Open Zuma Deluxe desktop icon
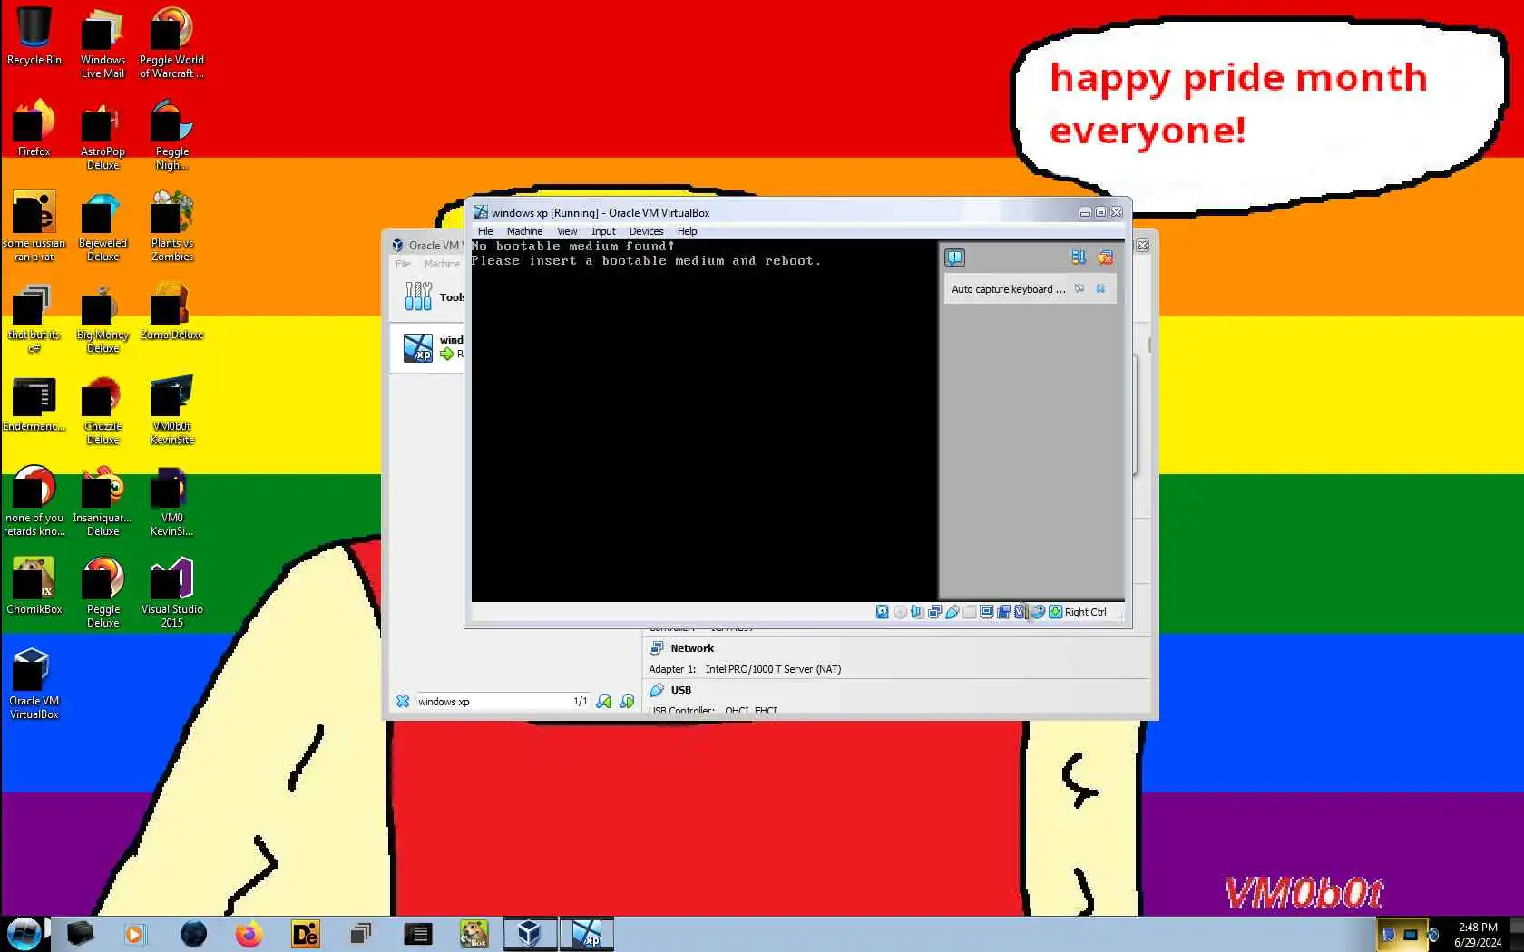Image resolution: width=1524 pixels, height=952 pixels. pyautogui.click(x=171, y=311)
